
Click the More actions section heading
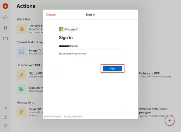click(x=25, y=103)
